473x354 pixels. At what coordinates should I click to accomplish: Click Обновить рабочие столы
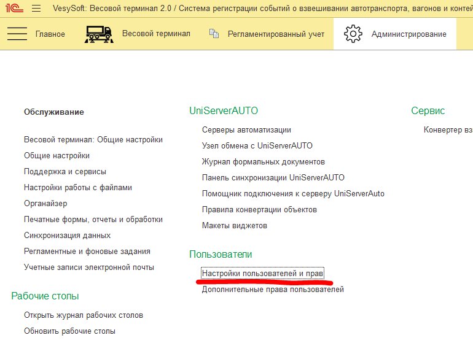point(69,331)
